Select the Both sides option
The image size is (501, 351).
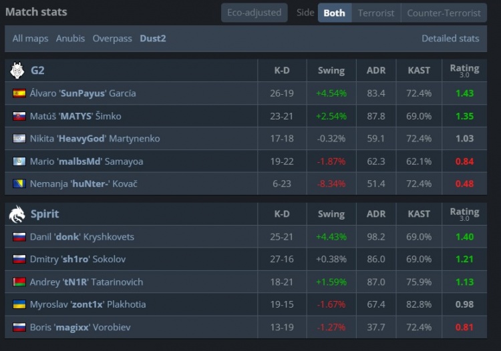coord(335,13)
